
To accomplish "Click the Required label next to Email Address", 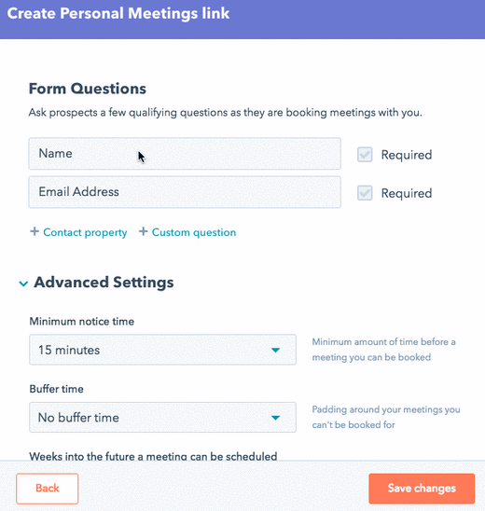I will click(x=407, y=193).
